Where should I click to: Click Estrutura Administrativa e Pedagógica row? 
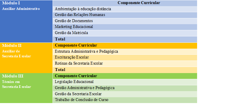pyautogui.click(x=125, y=52)
